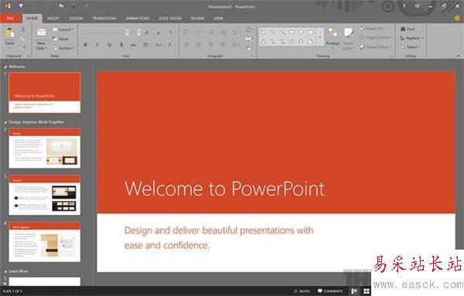This screenshot has width=464, height=296.
Task: Open the Clipboard dialog launcher
Action: click(29, 56)
